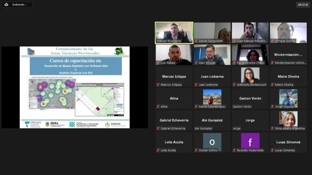Select Manuel Ricardone's active speaker video

(x=174, y=32)
